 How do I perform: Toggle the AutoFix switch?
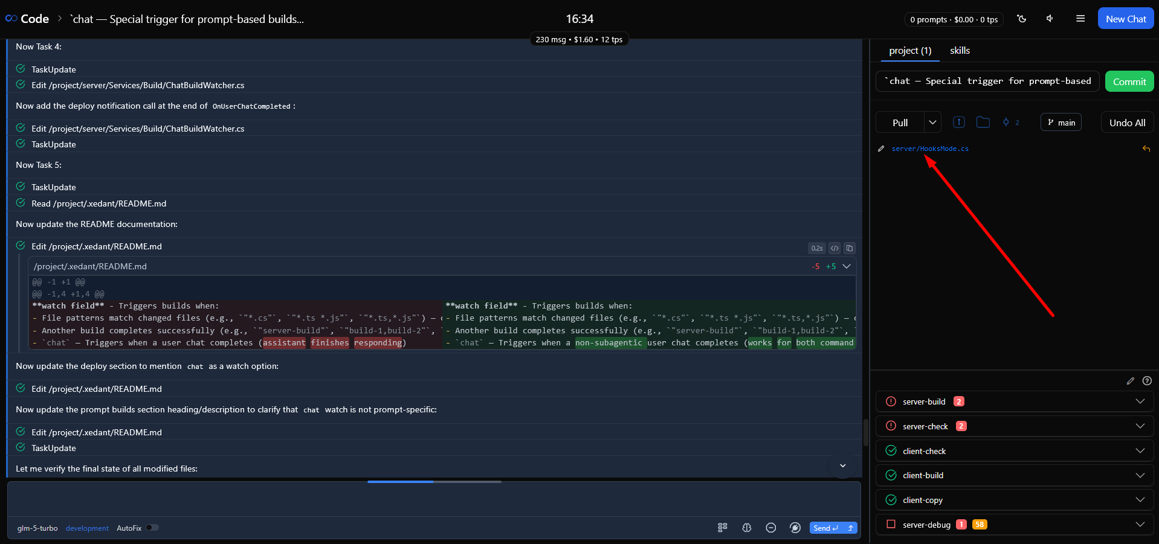click(152, 528)
